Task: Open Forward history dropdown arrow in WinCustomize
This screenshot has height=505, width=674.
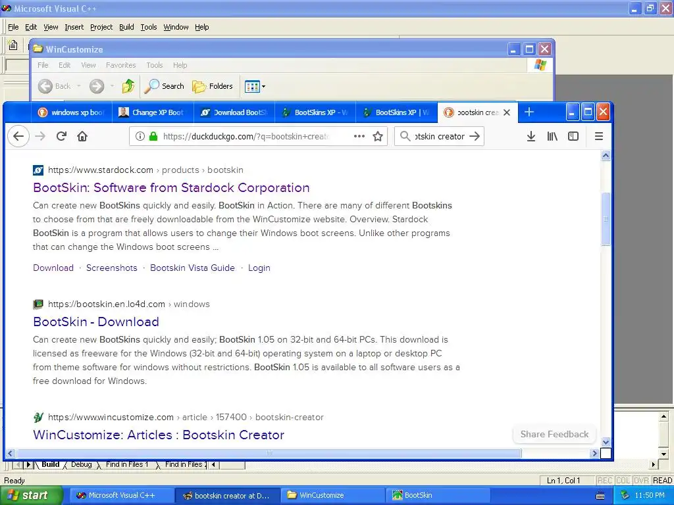Action: pyautogui.click(x=112, y=86)
